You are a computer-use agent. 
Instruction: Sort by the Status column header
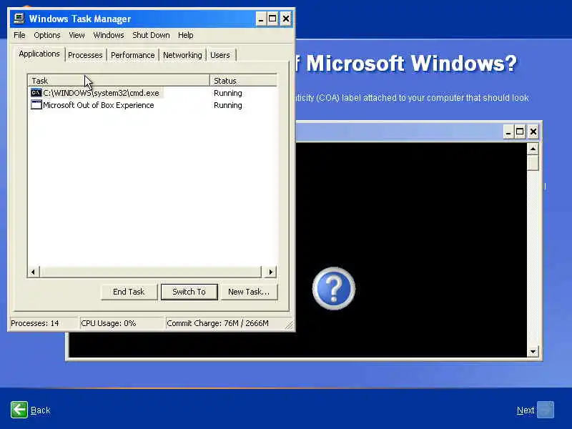click(243, 81)
